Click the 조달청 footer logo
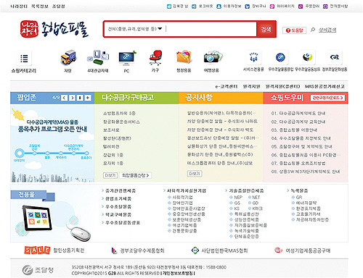Image resolution: width=363 pixels, height=278 pixels. tap(38, 270)
